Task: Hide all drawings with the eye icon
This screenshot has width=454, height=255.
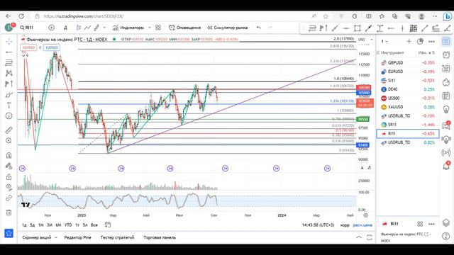Action: 9,187
